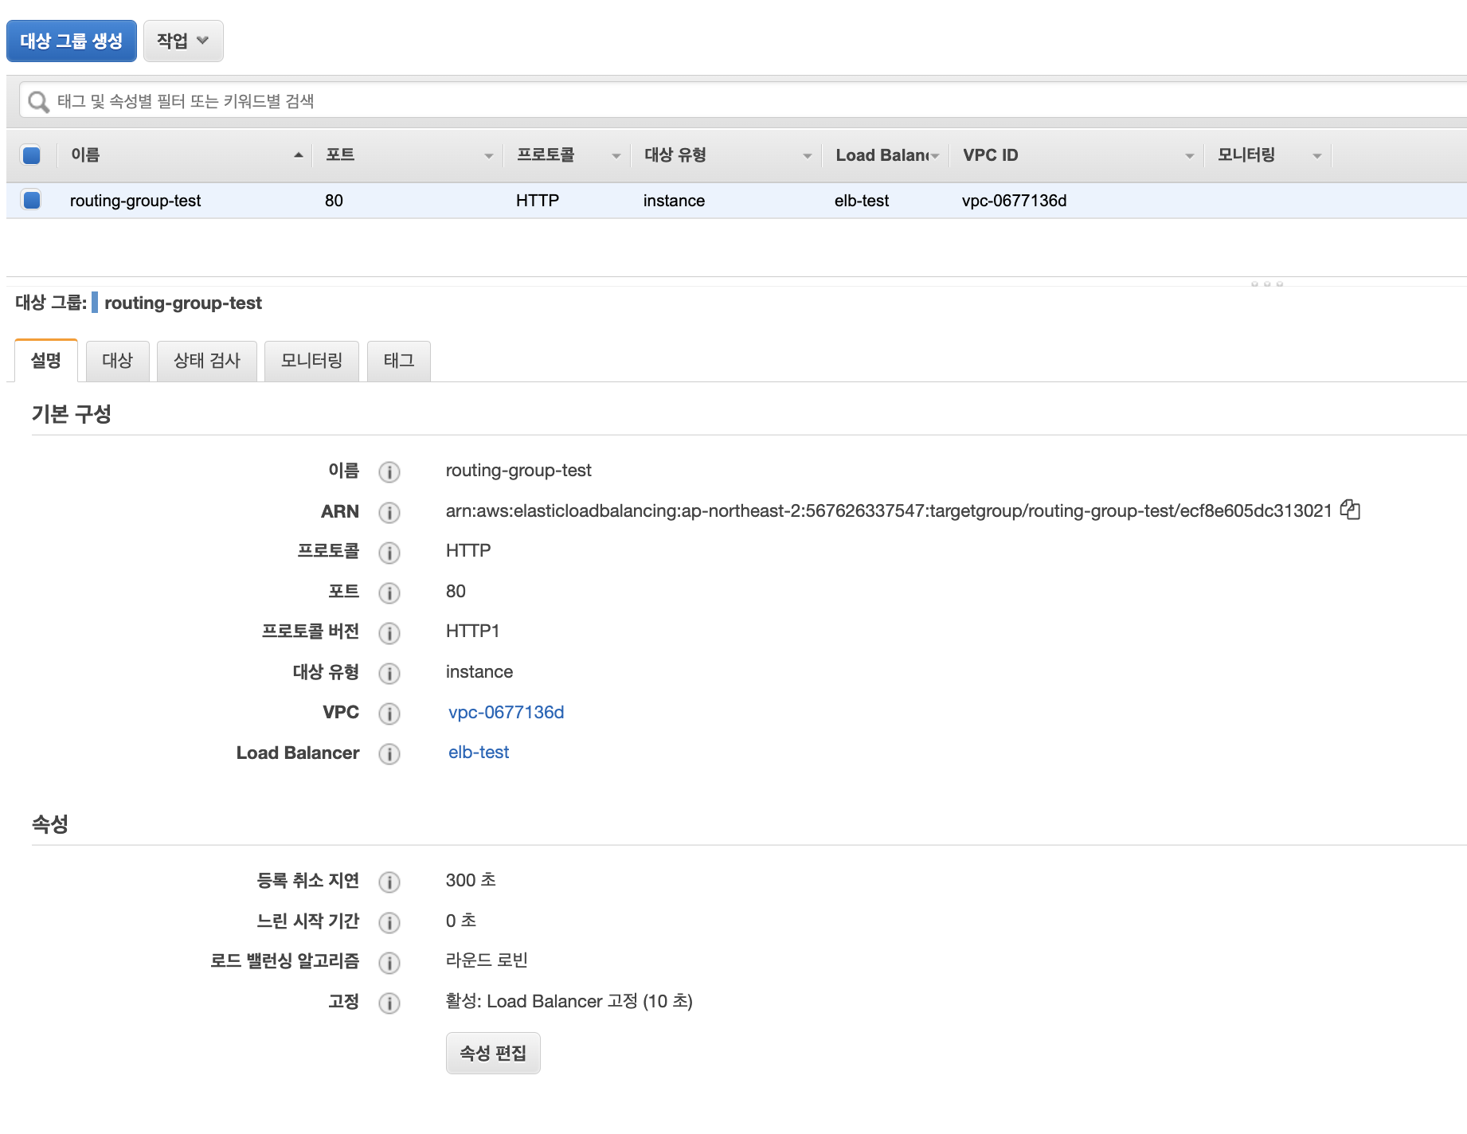Open info icon next to VPC field
The height and width of the screenshot is (1134, 1467).
pos(389,713)
